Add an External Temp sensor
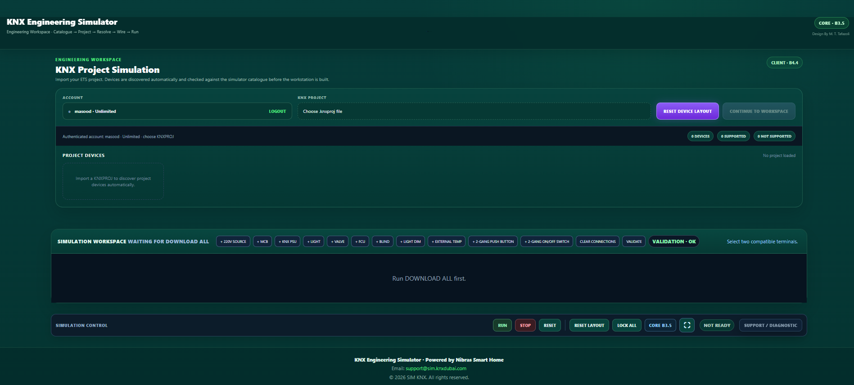The height and width of the screenshot is (385, 854). click(x=447, y=242)
